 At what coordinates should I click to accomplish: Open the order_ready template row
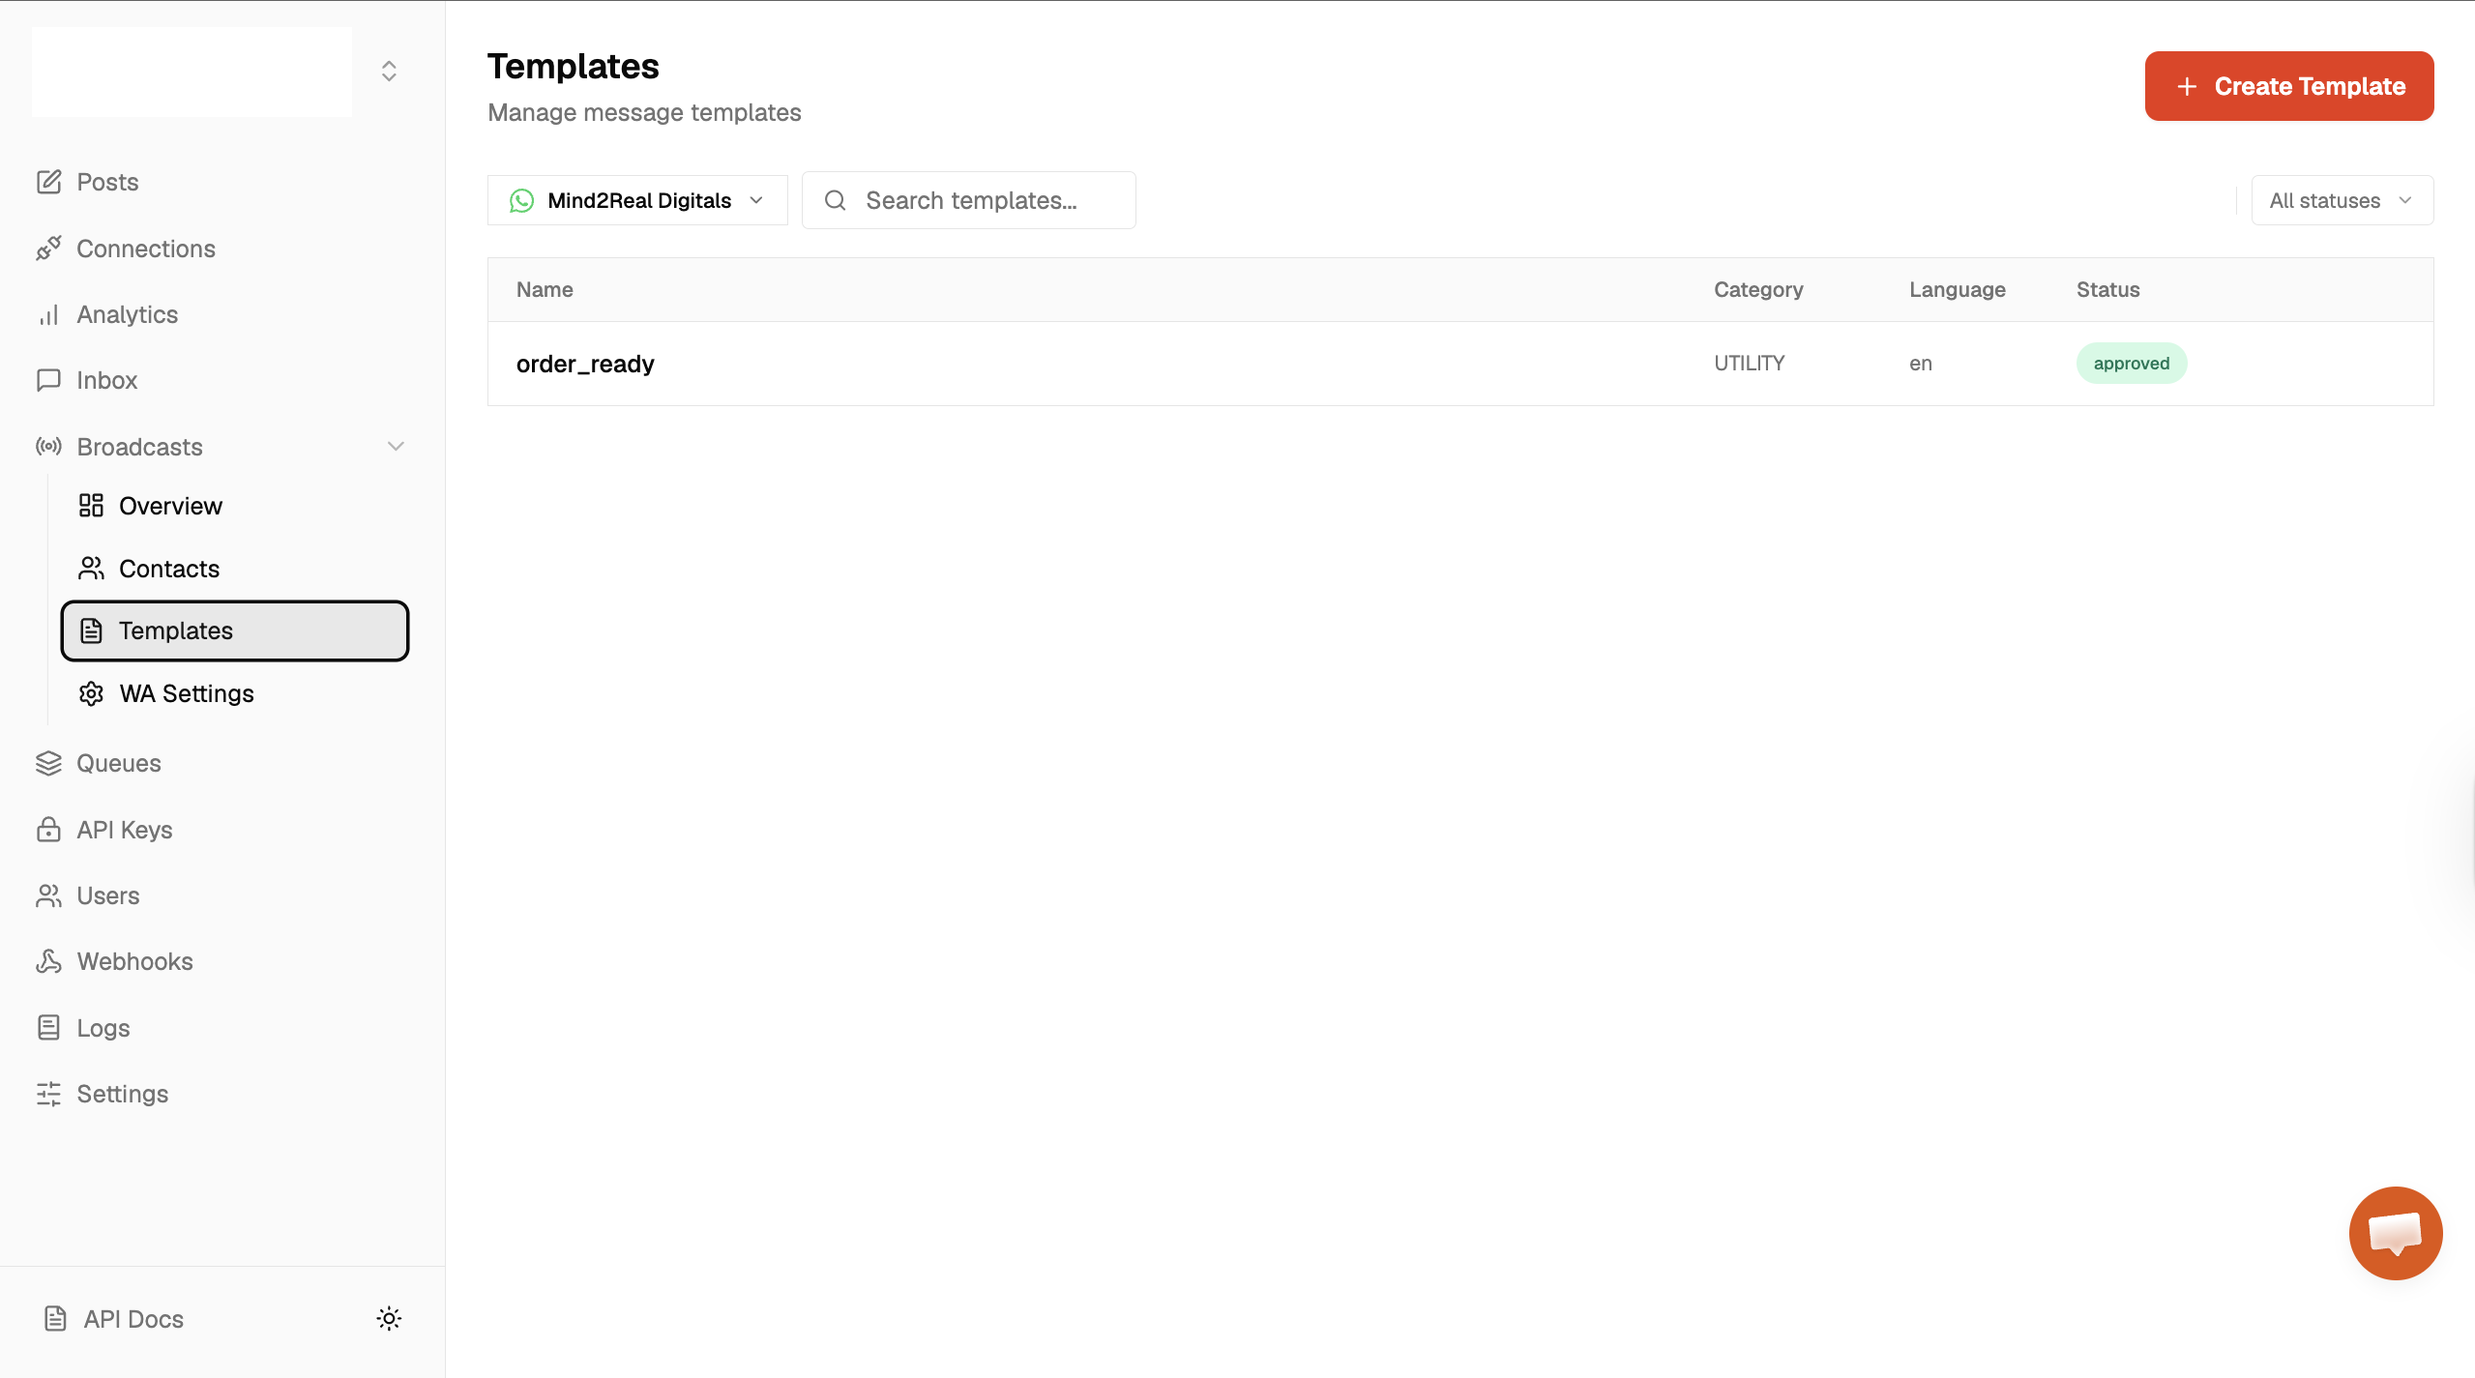(585, 364)
